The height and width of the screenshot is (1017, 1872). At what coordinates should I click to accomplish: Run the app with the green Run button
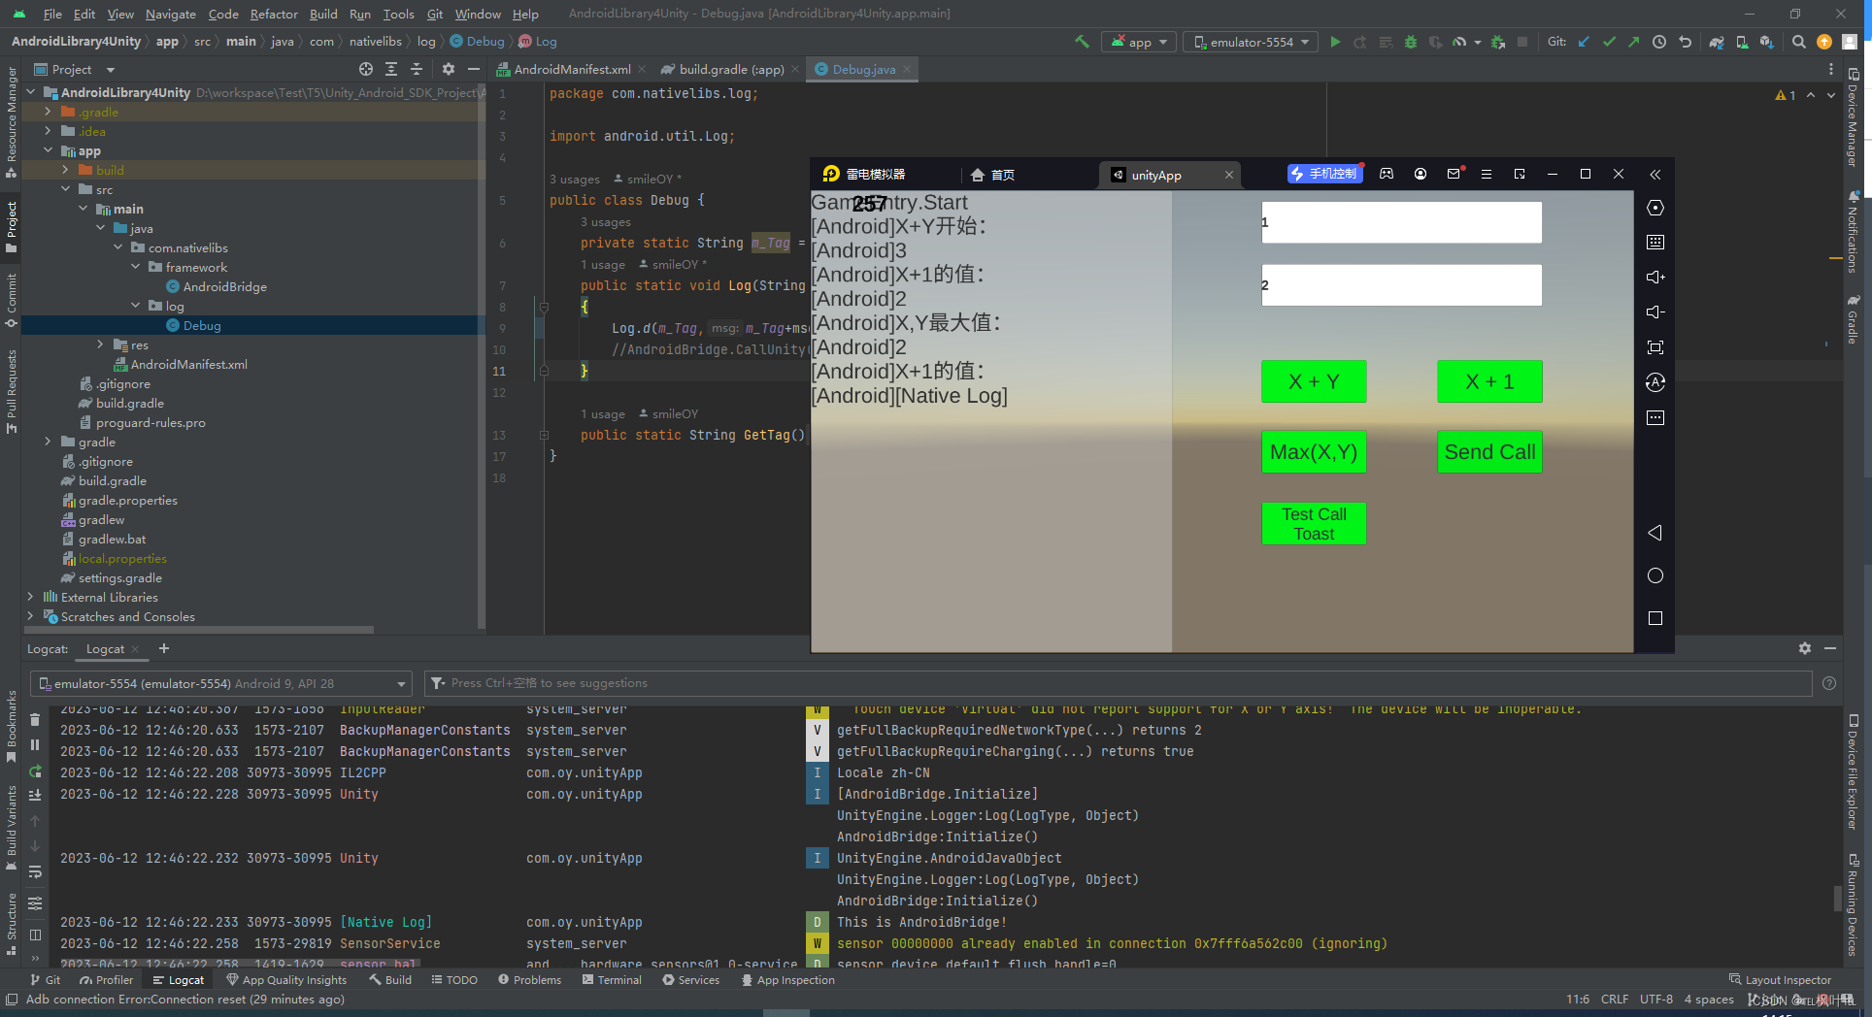click(1336, 42)
